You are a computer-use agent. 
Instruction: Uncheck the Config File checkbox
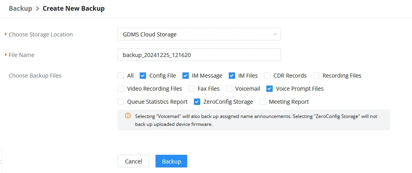142,76
